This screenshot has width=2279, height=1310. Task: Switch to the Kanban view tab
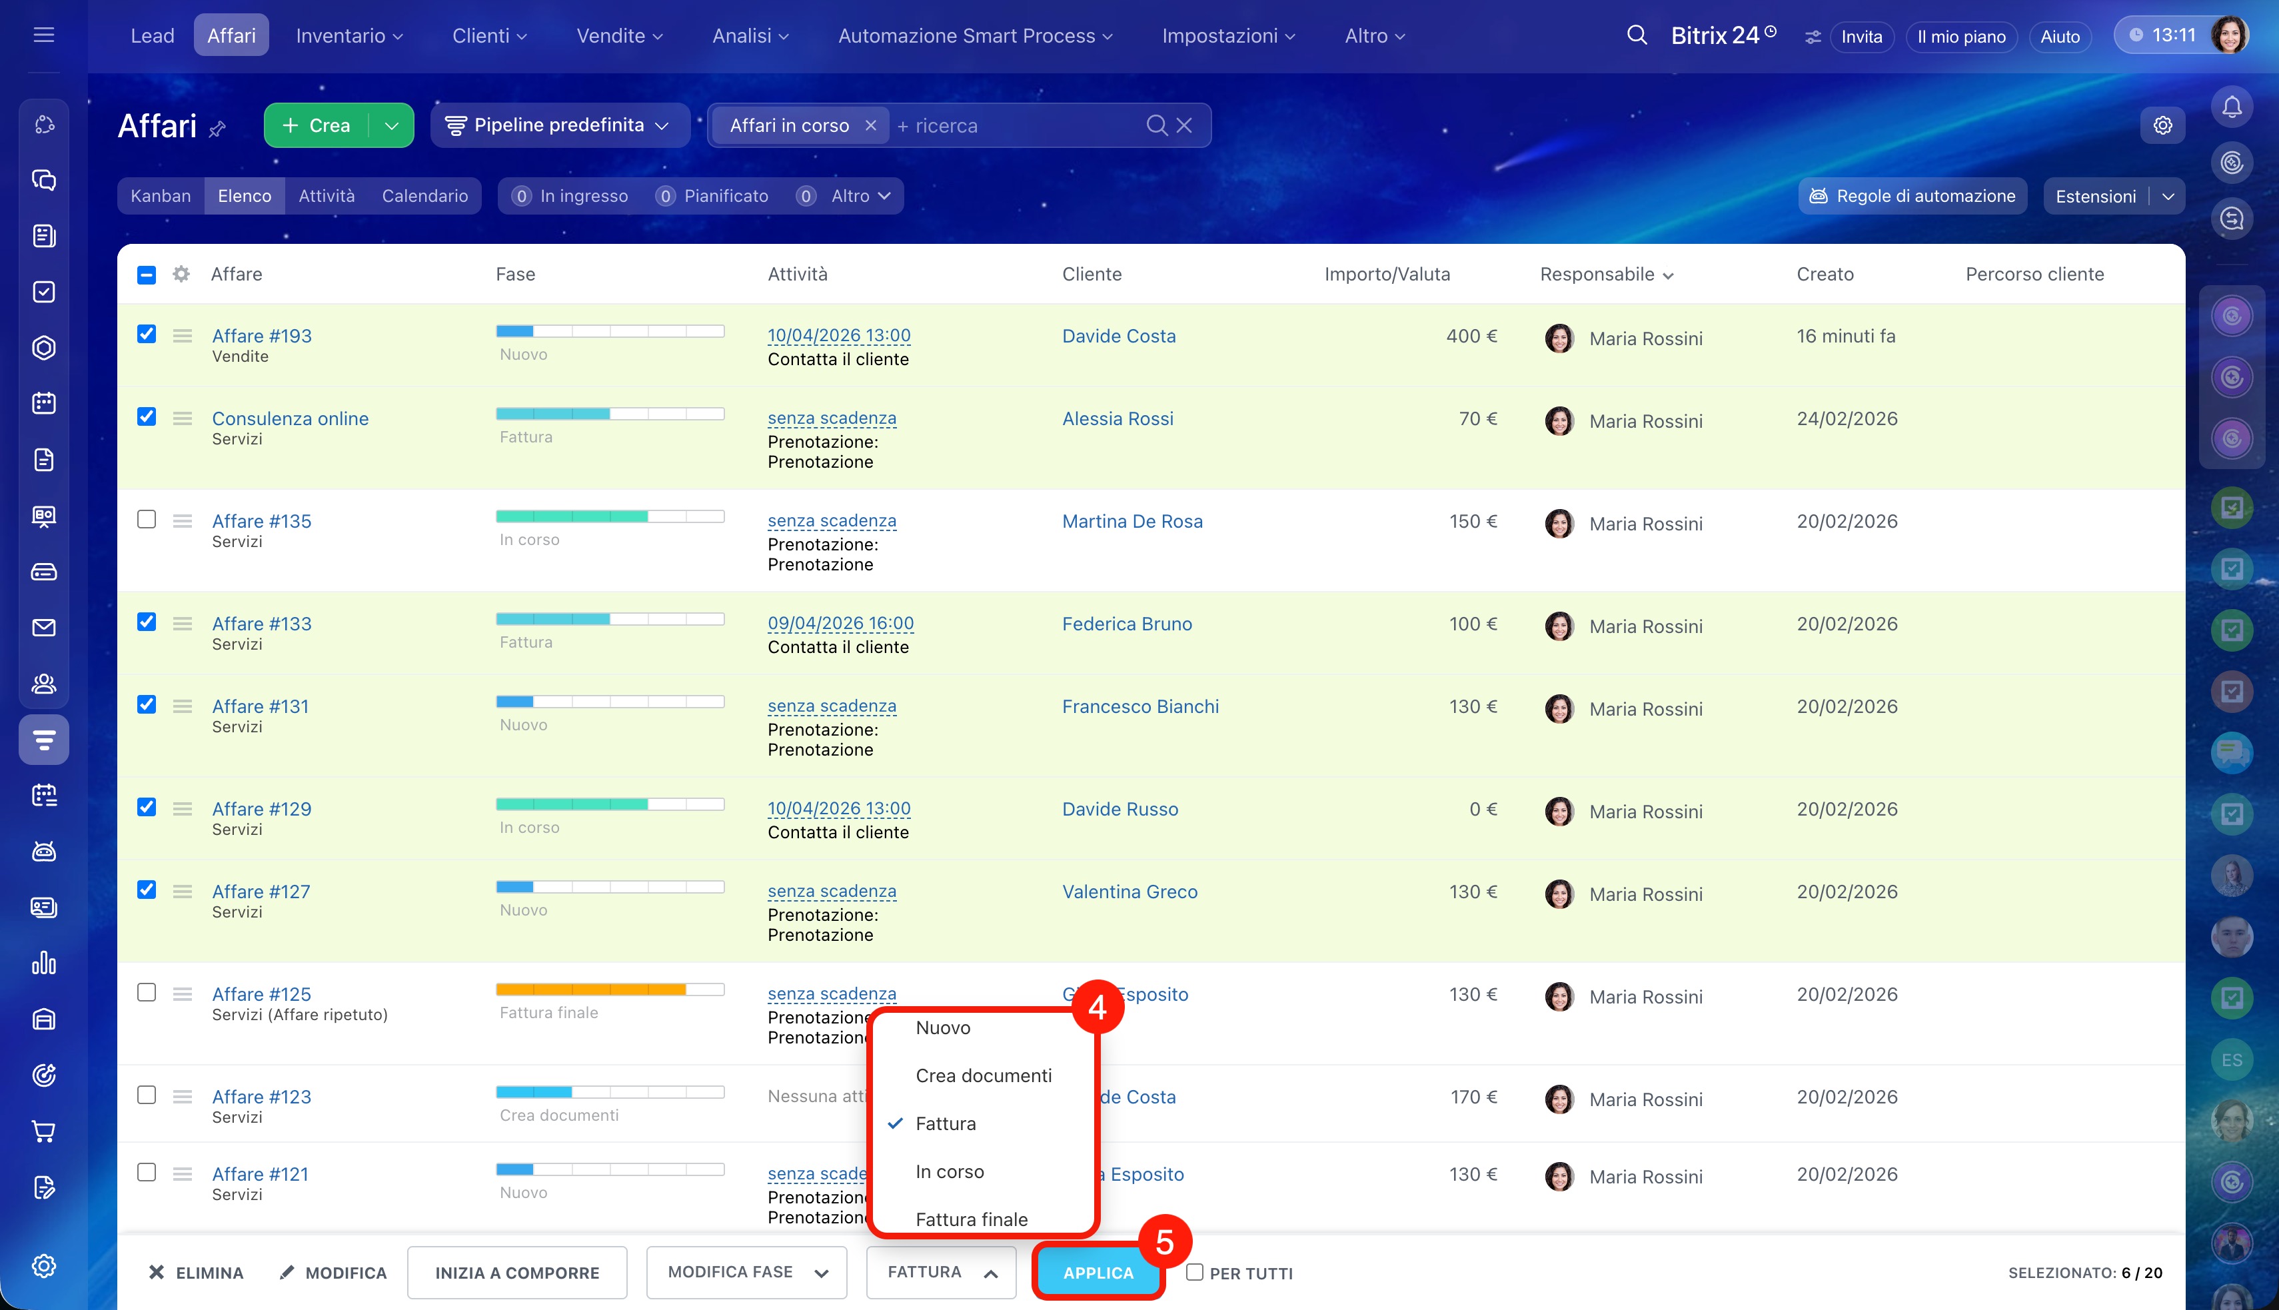160,196
